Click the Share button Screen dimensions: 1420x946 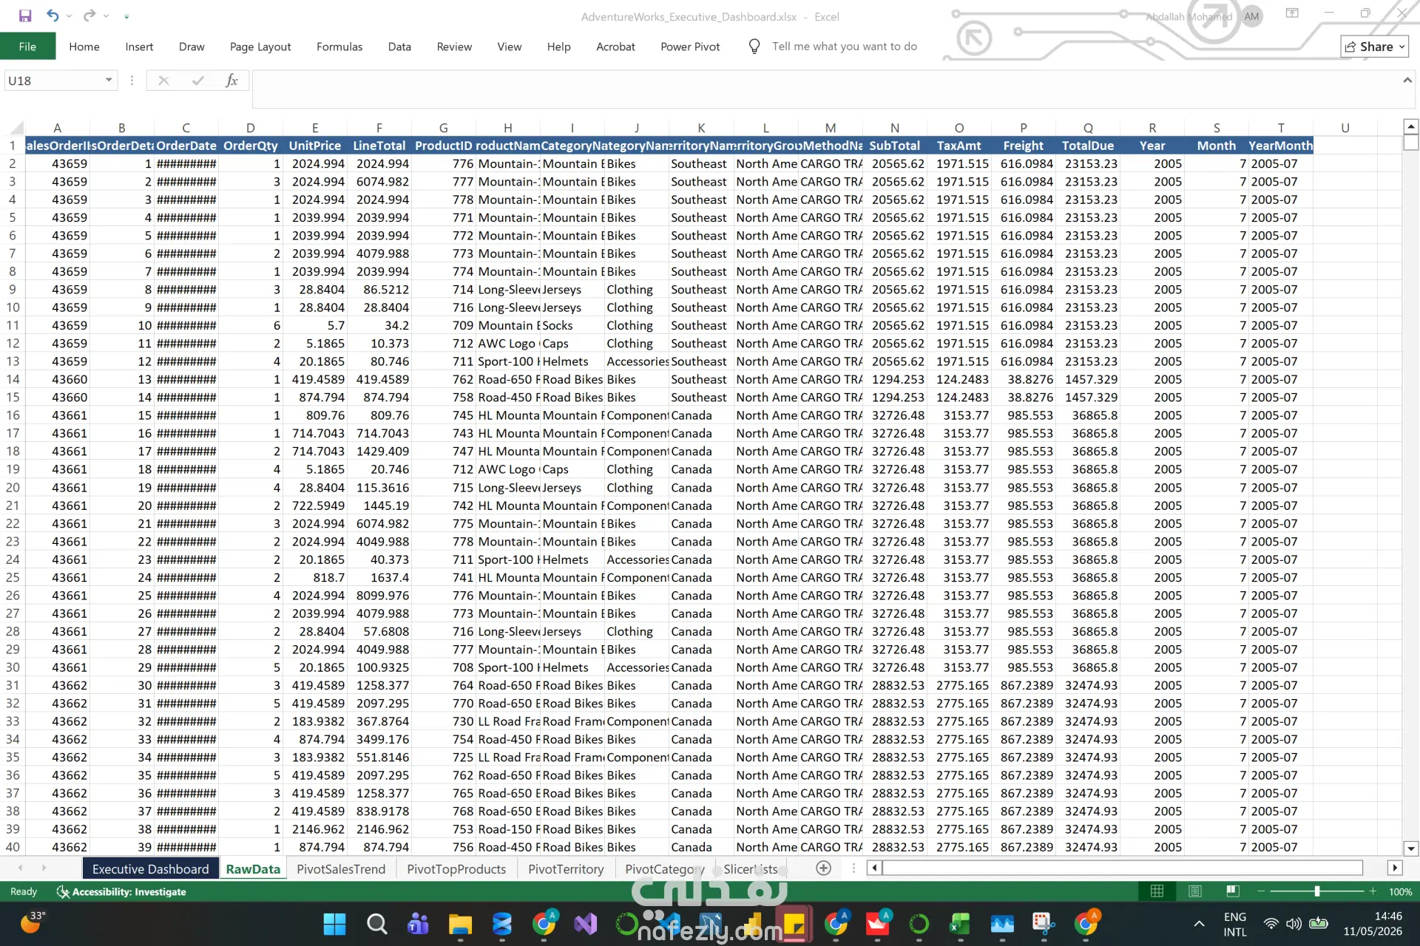pos(1374,47)
